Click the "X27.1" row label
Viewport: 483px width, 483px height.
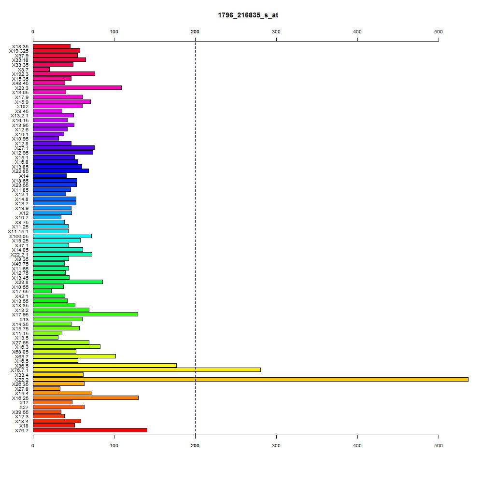pyautogui.click(x=22, y=148)
